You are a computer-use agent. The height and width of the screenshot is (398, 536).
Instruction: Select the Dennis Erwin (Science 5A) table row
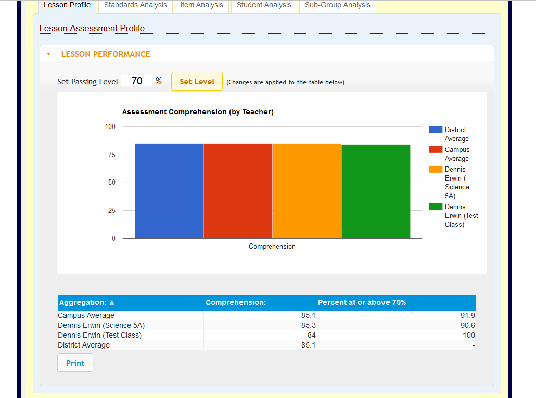coord(101,325)
